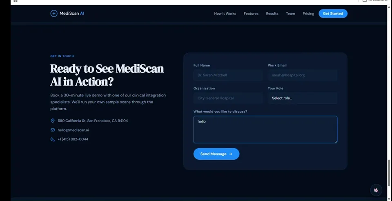Focus the Full Name input field
This screenshot has width=392, height=201.
pyautogui.click(x=228, y=75)
